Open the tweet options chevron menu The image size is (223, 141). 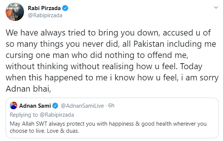click(x=216, y=7)
